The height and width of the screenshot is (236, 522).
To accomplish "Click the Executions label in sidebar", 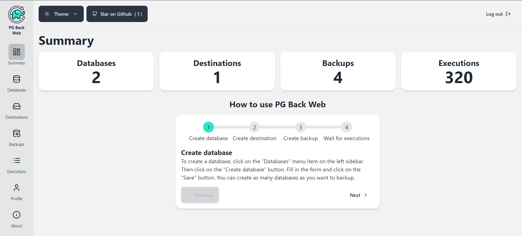I will (17, 172).
